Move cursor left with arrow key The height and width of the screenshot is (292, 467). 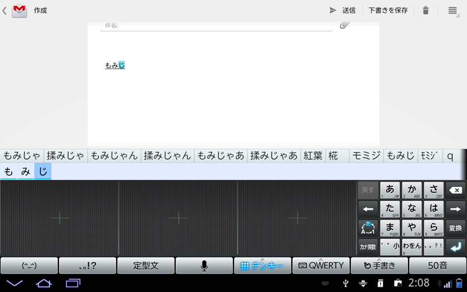[368, 208]
